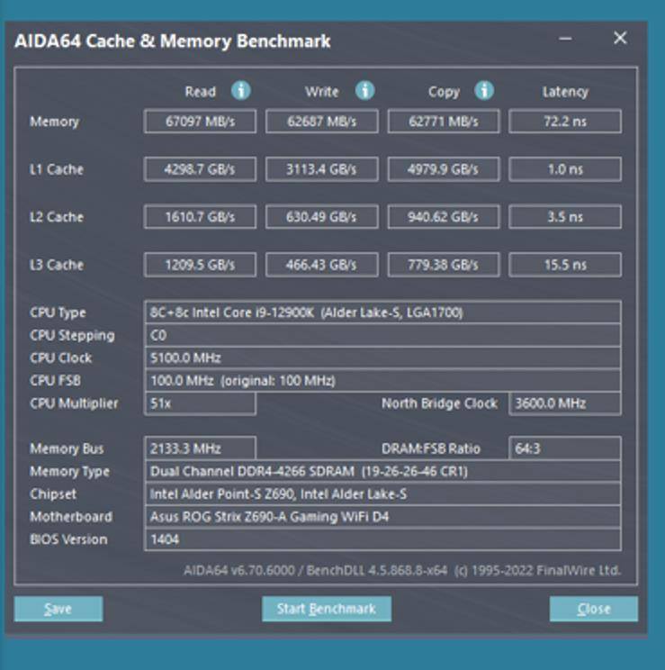Click the L2 Cache row label
The width and height of the screenshot is (665, 670).
click(x=57, y=217)
